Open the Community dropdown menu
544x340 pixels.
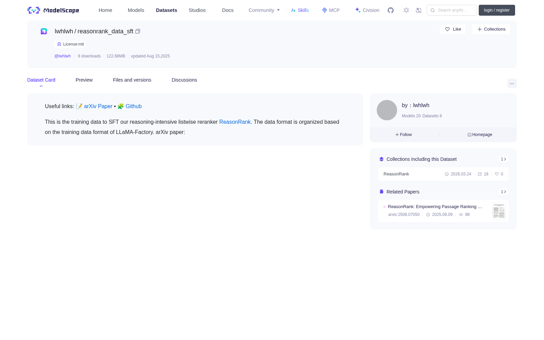pos(264,10)
